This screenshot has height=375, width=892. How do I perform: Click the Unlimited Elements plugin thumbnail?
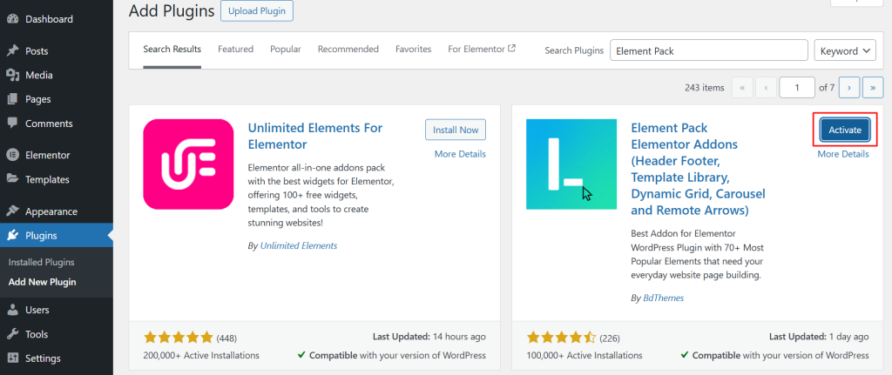[x=188, y=164]
